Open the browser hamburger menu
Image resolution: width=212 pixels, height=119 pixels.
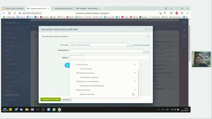[171, 8]
